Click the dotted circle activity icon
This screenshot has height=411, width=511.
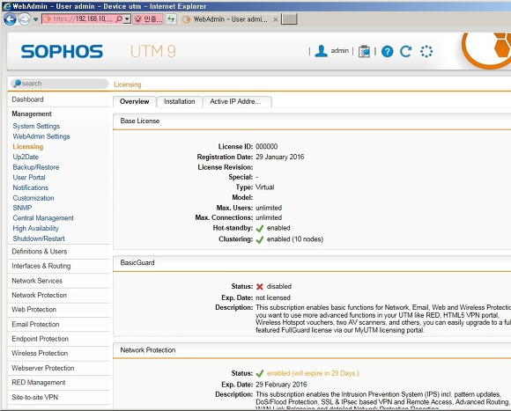(426, 51)
